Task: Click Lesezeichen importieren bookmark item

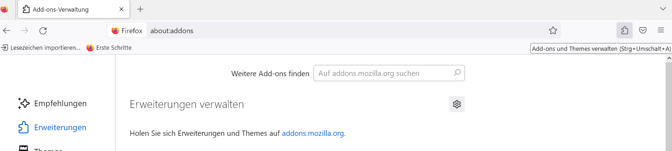Action: pyautogui.click(x=41, y=48)
